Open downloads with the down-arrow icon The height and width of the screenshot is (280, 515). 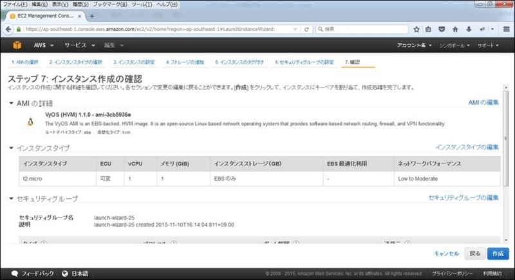[x=469, y=29]
